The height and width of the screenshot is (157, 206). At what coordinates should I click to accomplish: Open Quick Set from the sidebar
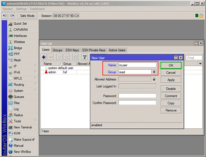pyautogui.click(x=20, y=24)
